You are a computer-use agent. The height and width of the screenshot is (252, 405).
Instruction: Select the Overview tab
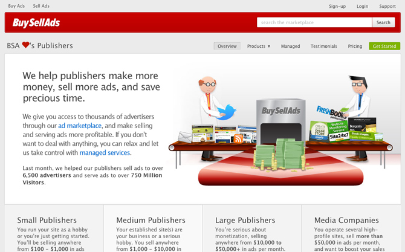tap(227, 46)
